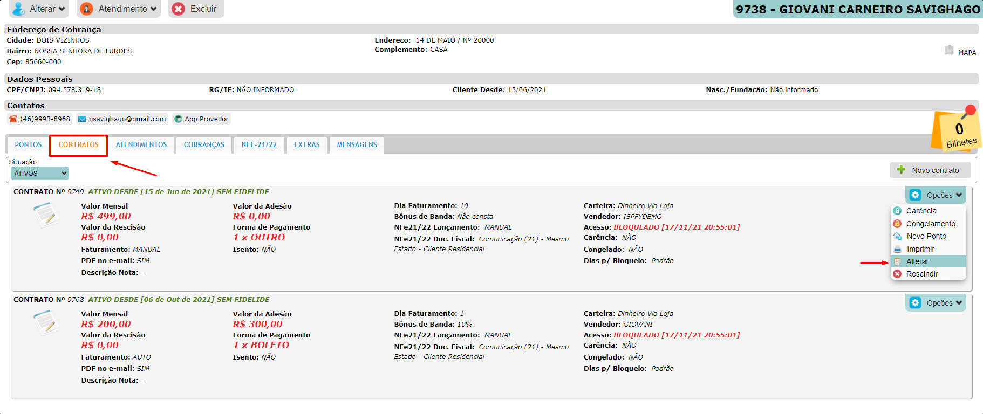Click the 1 x OUTRO payment text
Viewport: 983px width, 414px height.
coord(259,237)
